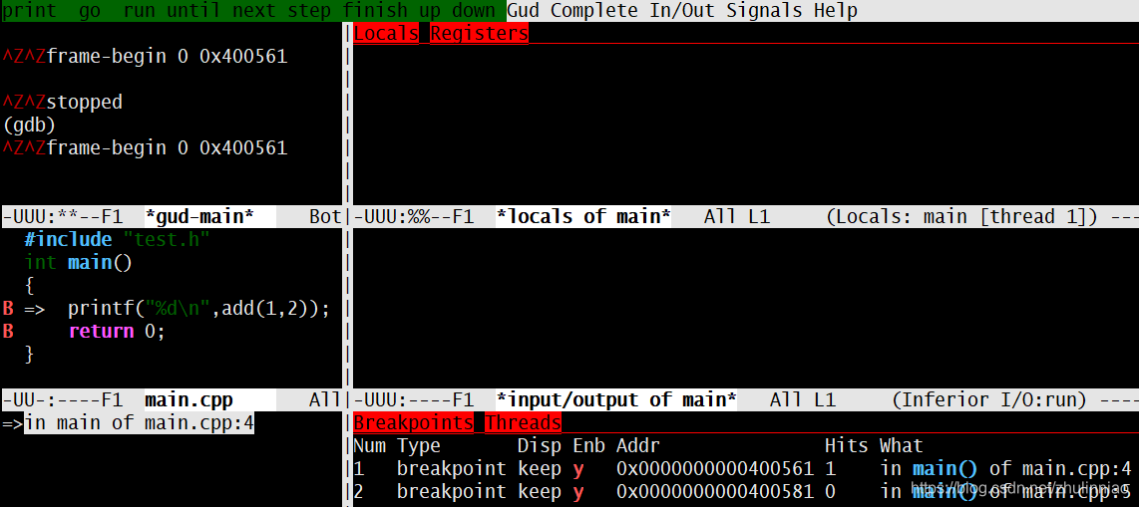Click the int main() source line

(x=79, y=263)
